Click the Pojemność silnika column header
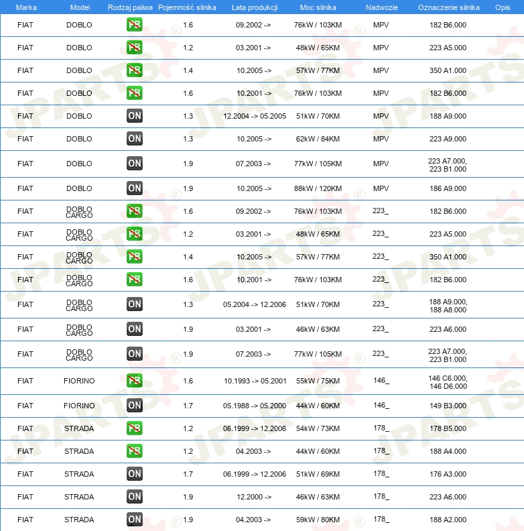 point(187,7)
